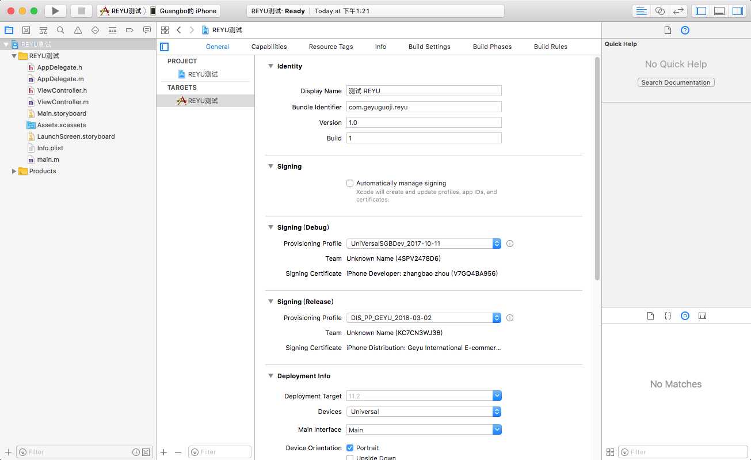Show info for Debug provisioning profile
751x460 pixels.
pyautogui.click(x=510, y=244)
